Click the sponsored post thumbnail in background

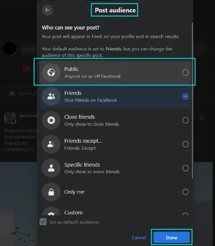click(x=10, y=118)
